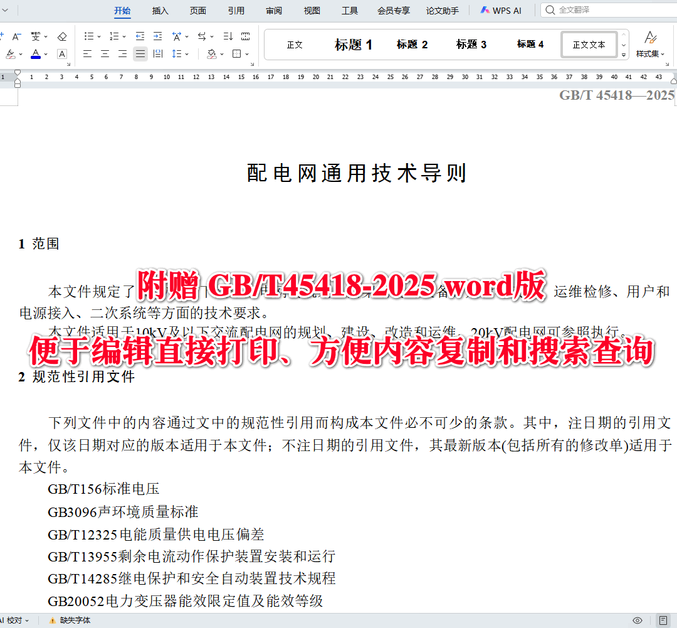Apply the 标题 1 style
The width and height of the screenshot is (677, 628).
click(353, 45)
